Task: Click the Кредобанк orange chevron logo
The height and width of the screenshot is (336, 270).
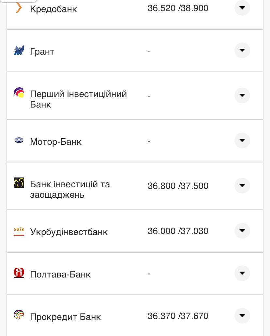Action: tap(19, 8)
